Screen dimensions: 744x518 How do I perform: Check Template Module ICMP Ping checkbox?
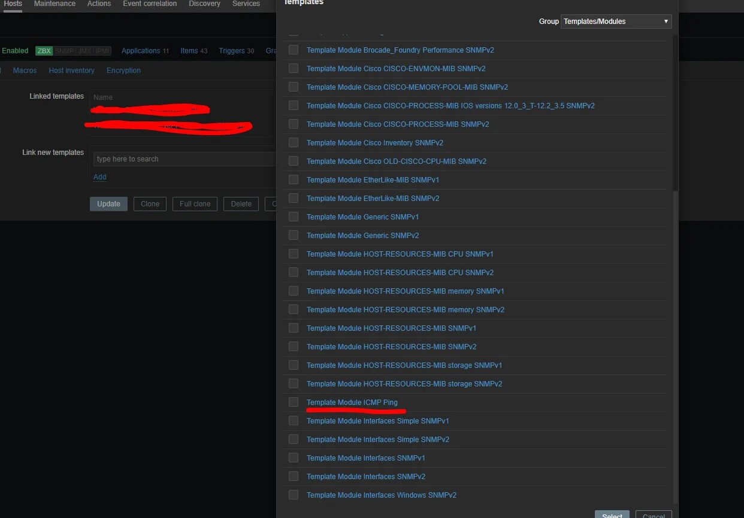[x=294, y=402]
